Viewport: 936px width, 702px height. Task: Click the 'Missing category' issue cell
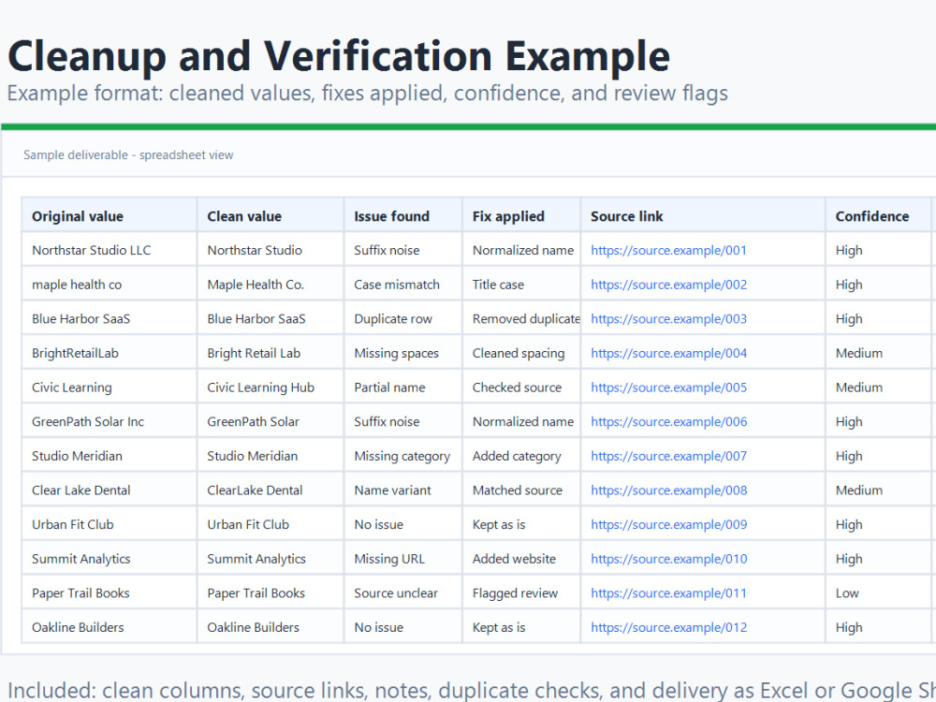(402, 456)
